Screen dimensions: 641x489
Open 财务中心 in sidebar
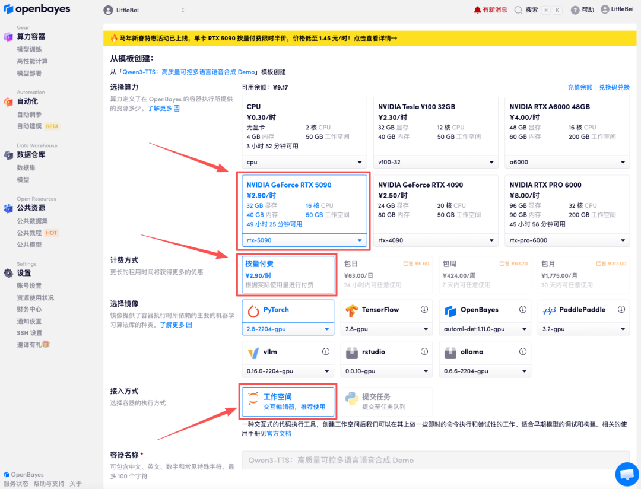pos(29,310)
